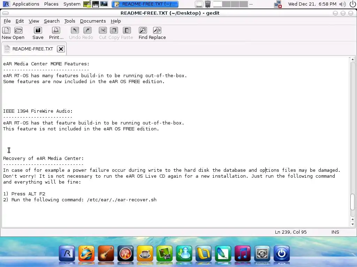
Task: Launch the messenger buddies dock icon
Action: pos(184,253)
